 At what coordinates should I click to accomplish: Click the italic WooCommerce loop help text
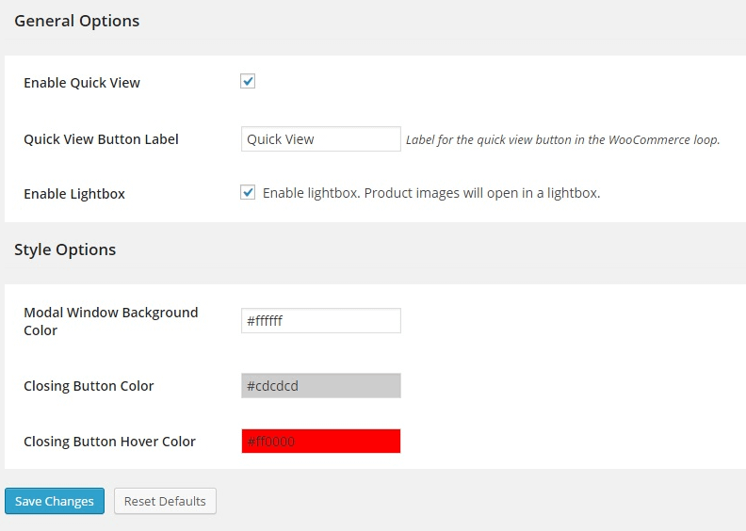pos(562,140)
